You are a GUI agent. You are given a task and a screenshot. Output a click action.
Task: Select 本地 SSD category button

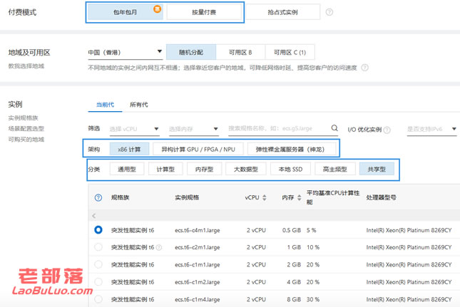click(x=290, y=169)
